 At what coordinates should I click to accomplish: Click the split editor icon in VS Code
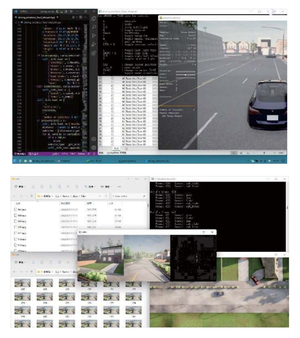coord(80,16)
